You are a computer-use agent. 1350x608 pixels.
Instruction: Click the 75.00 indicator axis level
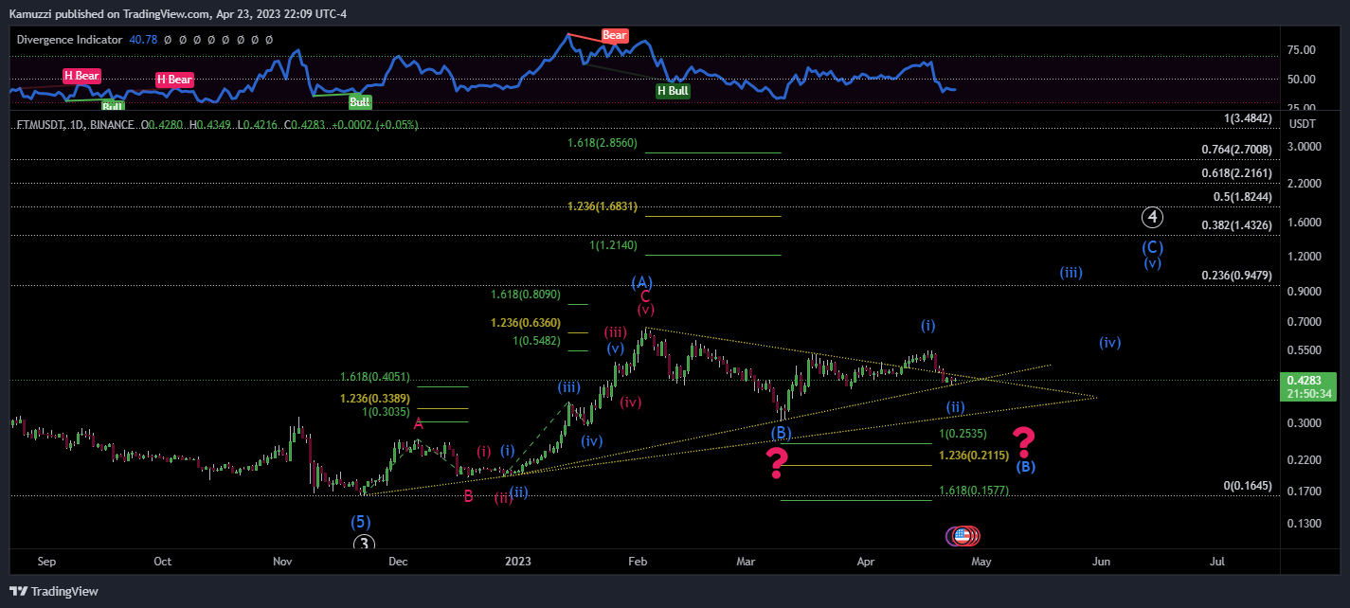point(1302,50)
